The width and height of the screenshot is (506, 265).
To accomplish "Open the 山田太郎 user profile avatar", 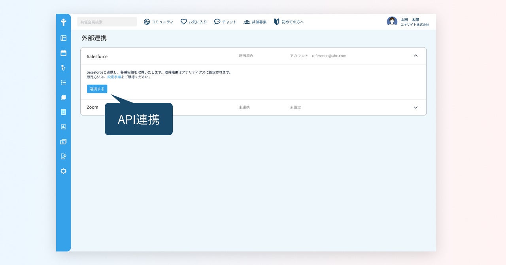I will point(392,22).
